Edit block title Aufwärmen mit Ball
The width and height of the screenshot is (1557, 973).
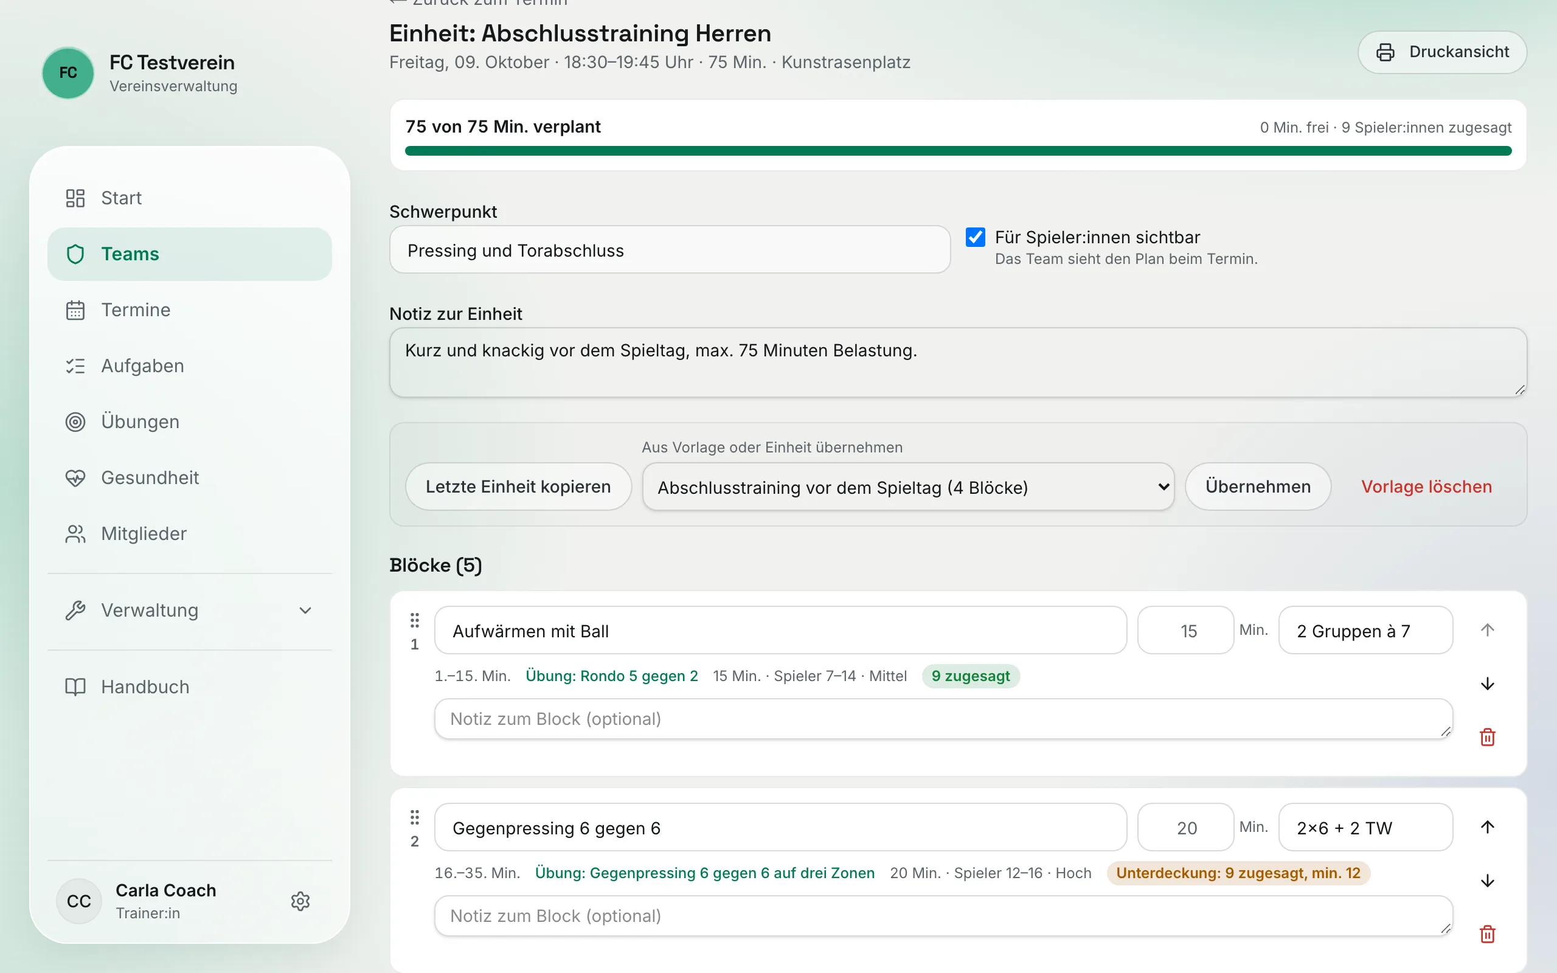(780, 630)
